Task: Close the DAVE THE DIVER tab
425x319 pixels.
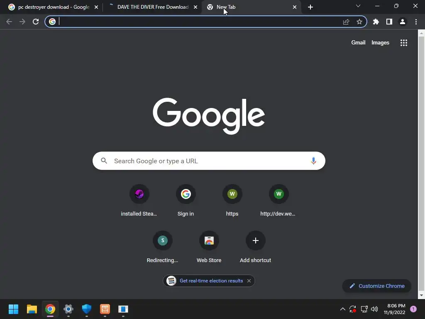Action: tap(195, 7)
